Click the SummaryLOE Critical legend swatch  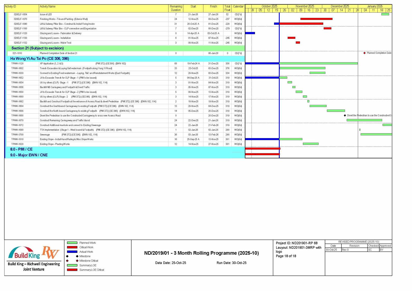[x=72, y=270]
